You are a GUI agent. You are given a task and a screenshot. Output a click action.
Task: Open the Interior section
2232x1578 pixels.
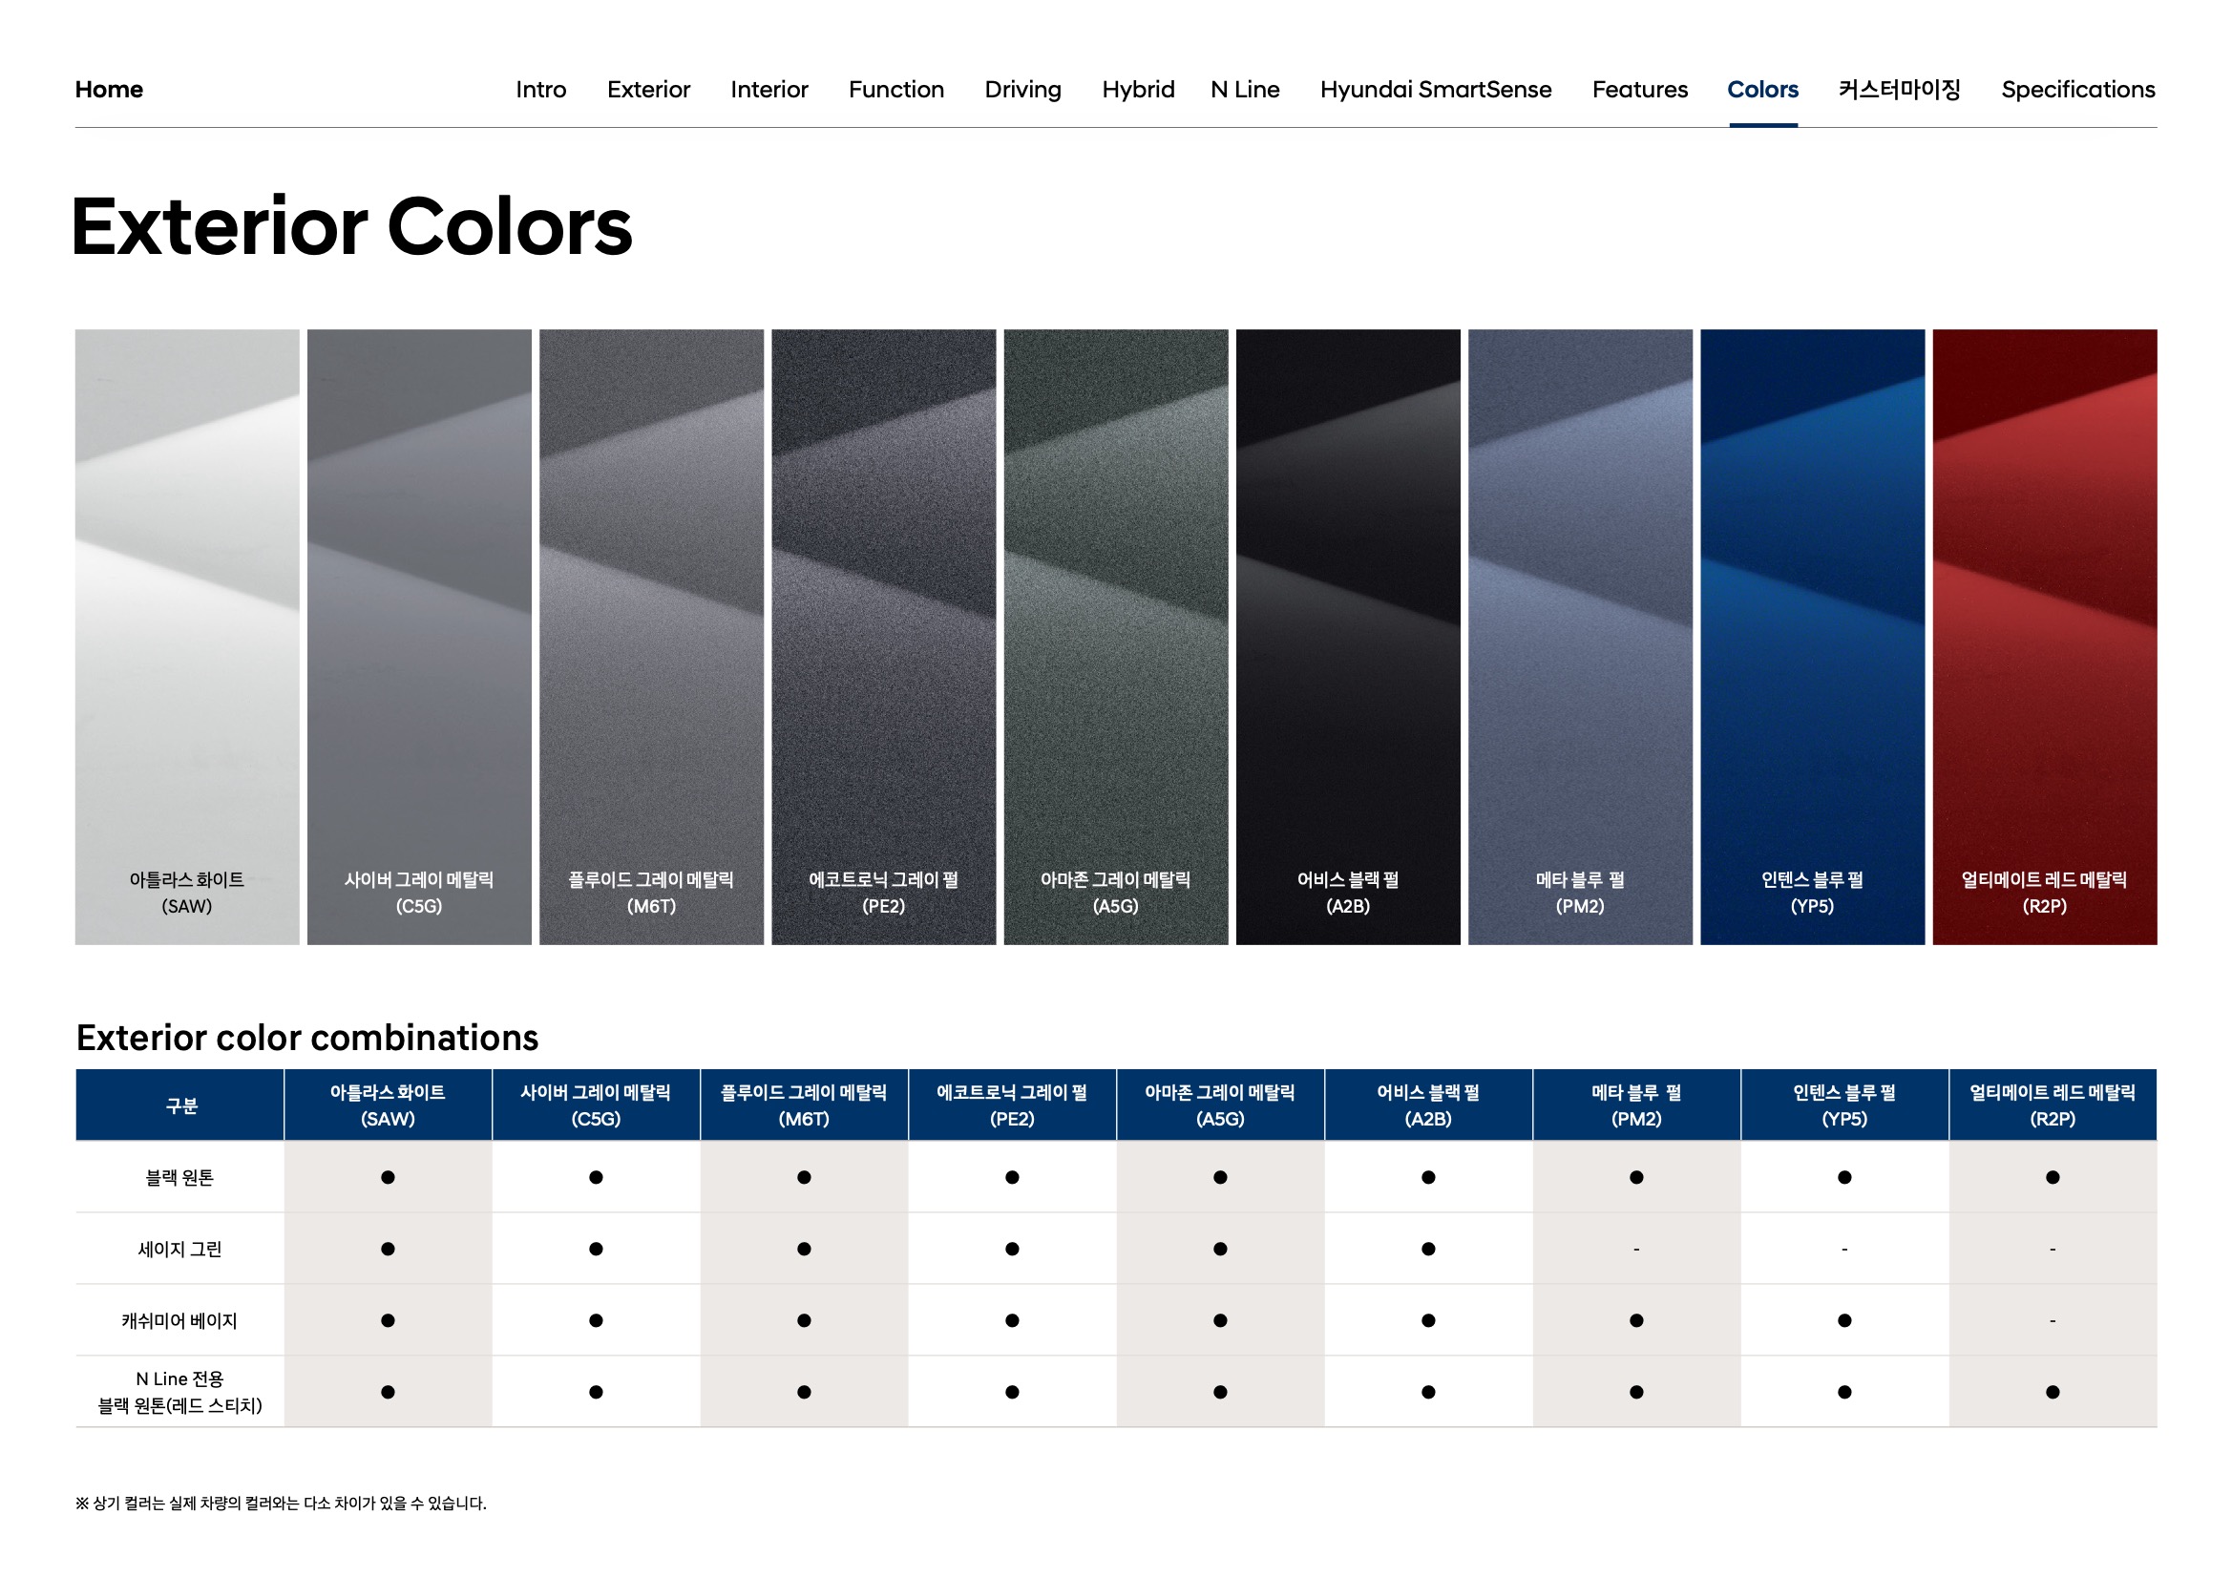[x=769, y=90]
